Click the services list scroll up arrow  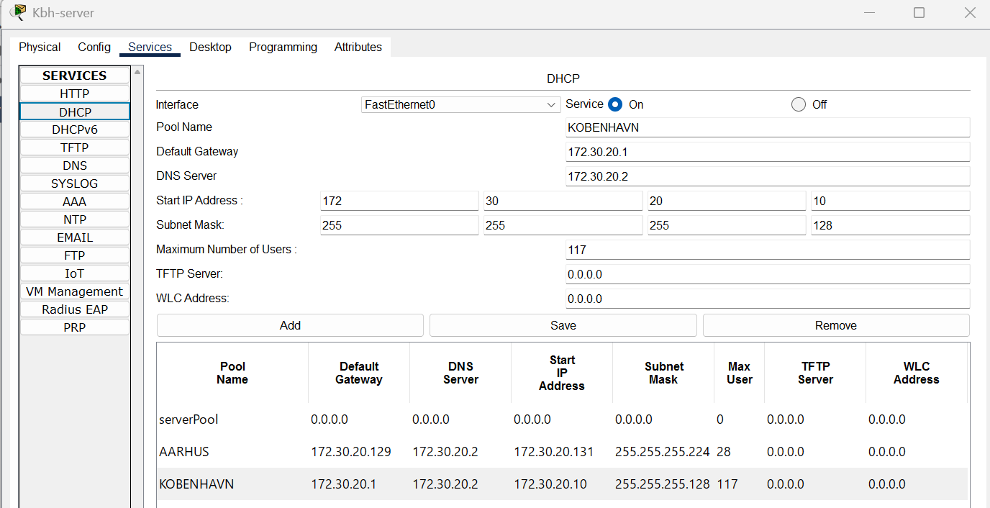click(x=137, y=71)
